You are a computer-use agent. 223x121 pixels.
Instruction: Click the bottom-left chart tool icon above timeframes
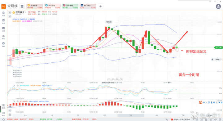[x=10, y=114]
